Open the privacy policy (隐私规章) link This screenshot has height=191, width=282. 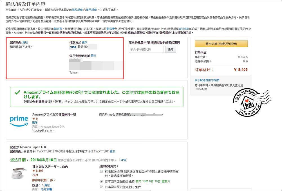click(78, 10)
